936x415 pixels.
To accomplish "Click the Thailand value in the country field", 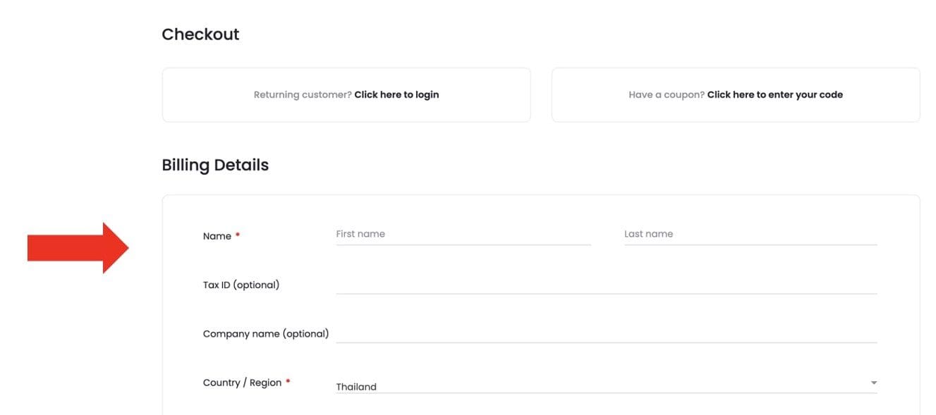I will pyautogui.click(x=356, y=387).
